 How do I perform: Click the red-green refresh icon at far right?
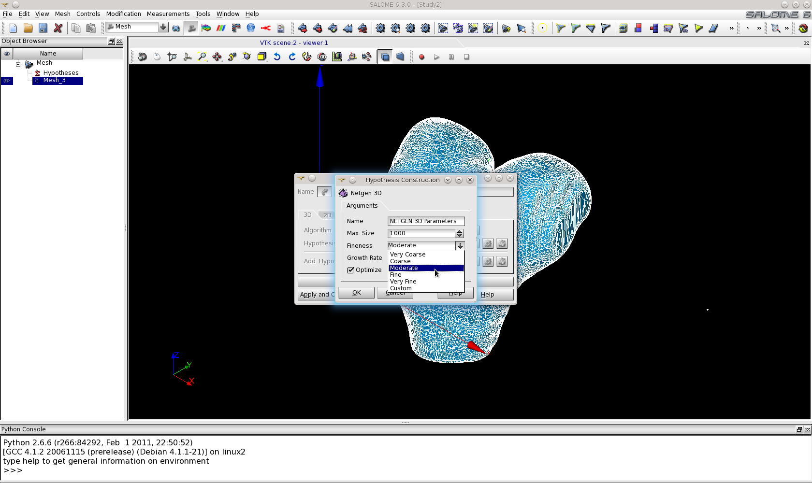click(x=803, y=28)
